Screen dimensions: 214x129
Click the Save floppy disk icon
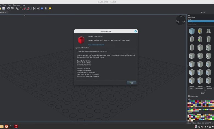[x=4, y=8]
